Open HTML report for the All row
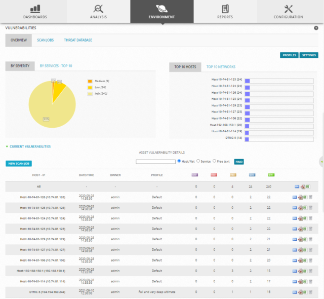 pos(297,186)
